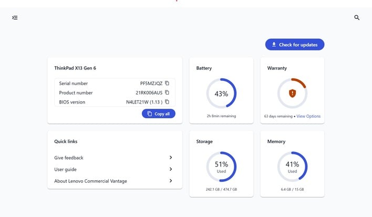This screenshot has width=372, height=217.
Task: Click the battery 43% progress ring
Action: click(221, 93)
